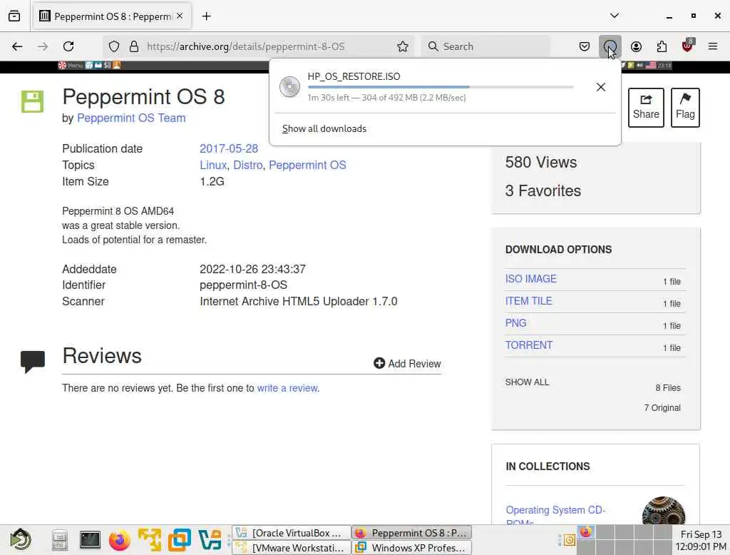The image size is (730, 555).
Task: Open the Fri Sep 13 clock
Action: (x=701, y=541)
